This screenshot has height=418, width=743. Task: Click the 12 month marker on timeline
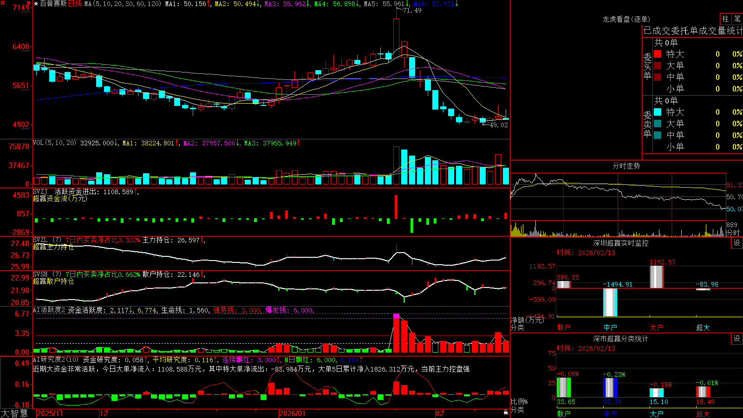(104, 413)
